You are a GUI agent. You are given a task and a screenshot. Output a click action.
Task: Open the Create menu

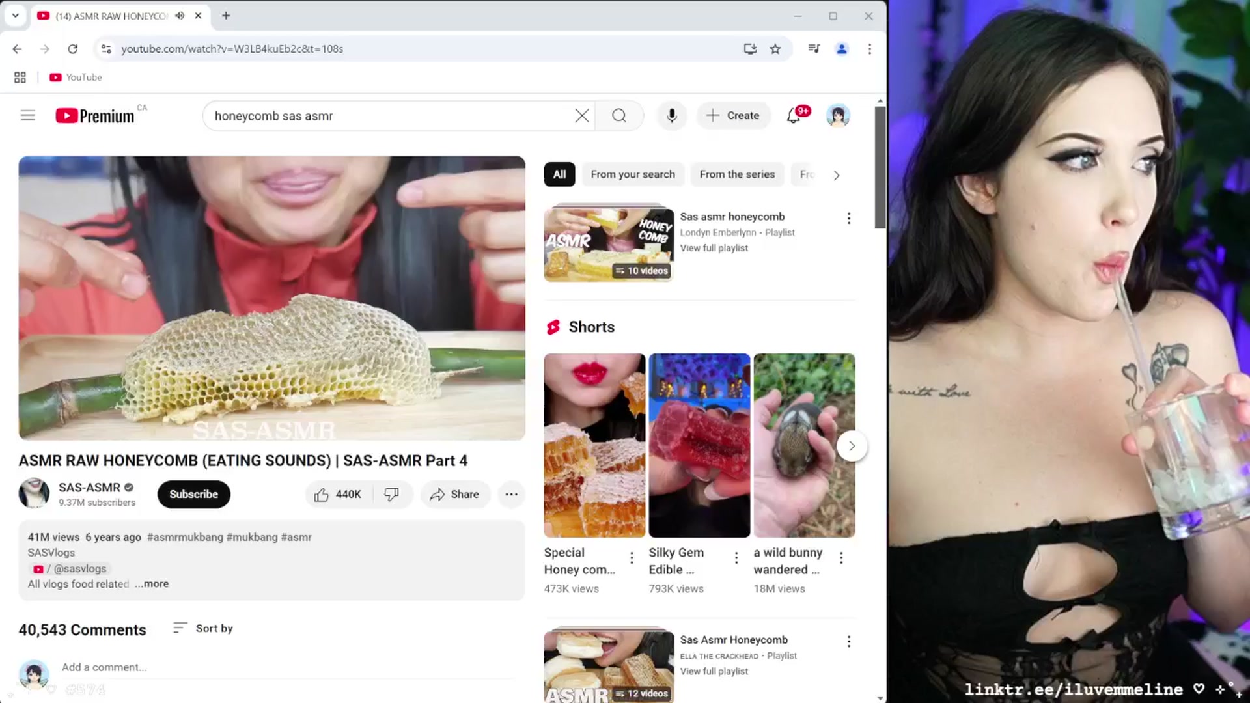(x=733, y=116)
